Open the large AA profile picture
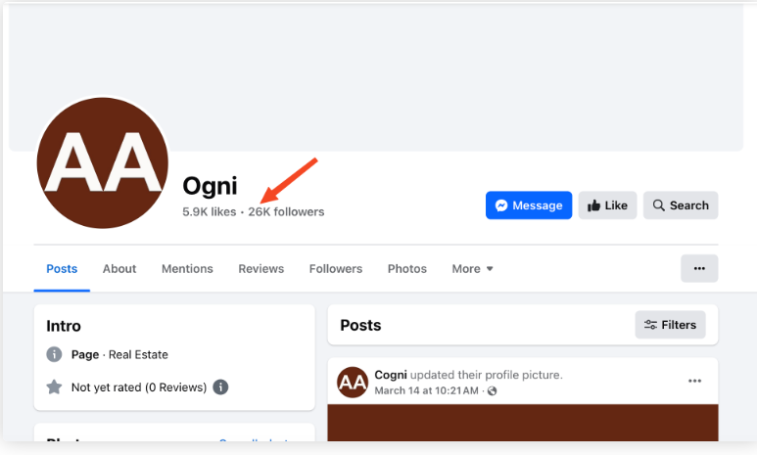The height and width of the screenshot is (455, 757). (102, 163)
